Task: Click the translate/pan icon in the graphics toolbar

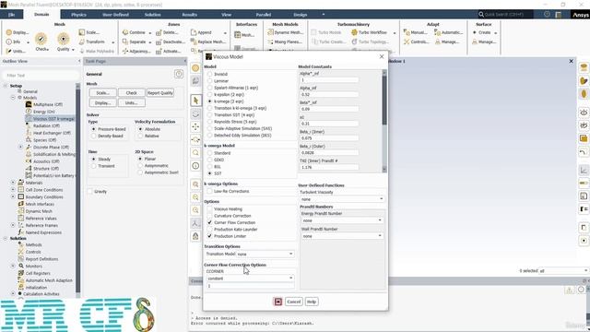Action: coord(195,126)
